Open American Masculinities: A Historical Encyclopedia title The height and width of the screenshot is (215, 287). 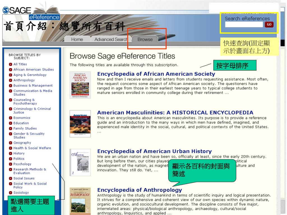[175, 113]
